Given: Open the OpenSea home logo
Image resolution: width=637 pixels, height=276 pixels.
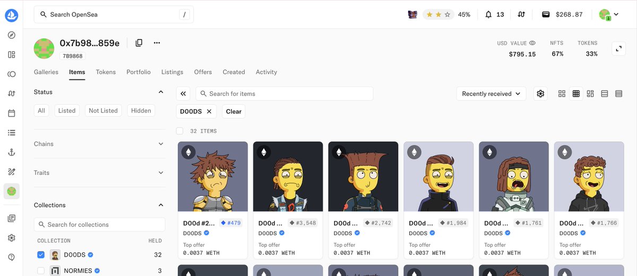Looking at the screenshot, I should click(12, 15).
